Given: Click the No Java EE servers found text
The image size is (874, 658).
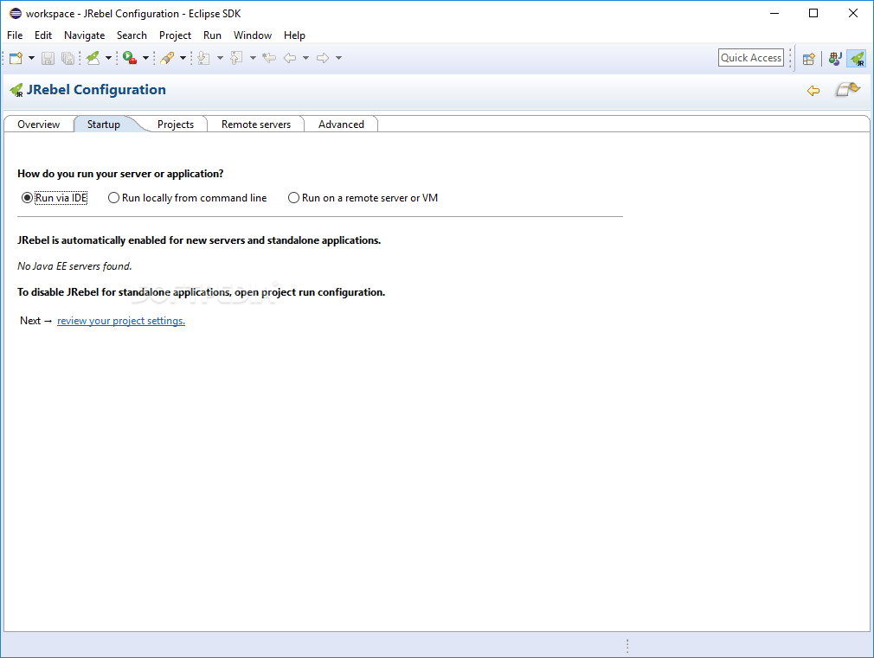Looking at the screenshot, I should [74, 266].
